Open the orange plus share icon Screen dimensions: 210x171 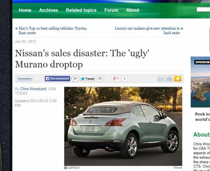click(x=178, y=79)
